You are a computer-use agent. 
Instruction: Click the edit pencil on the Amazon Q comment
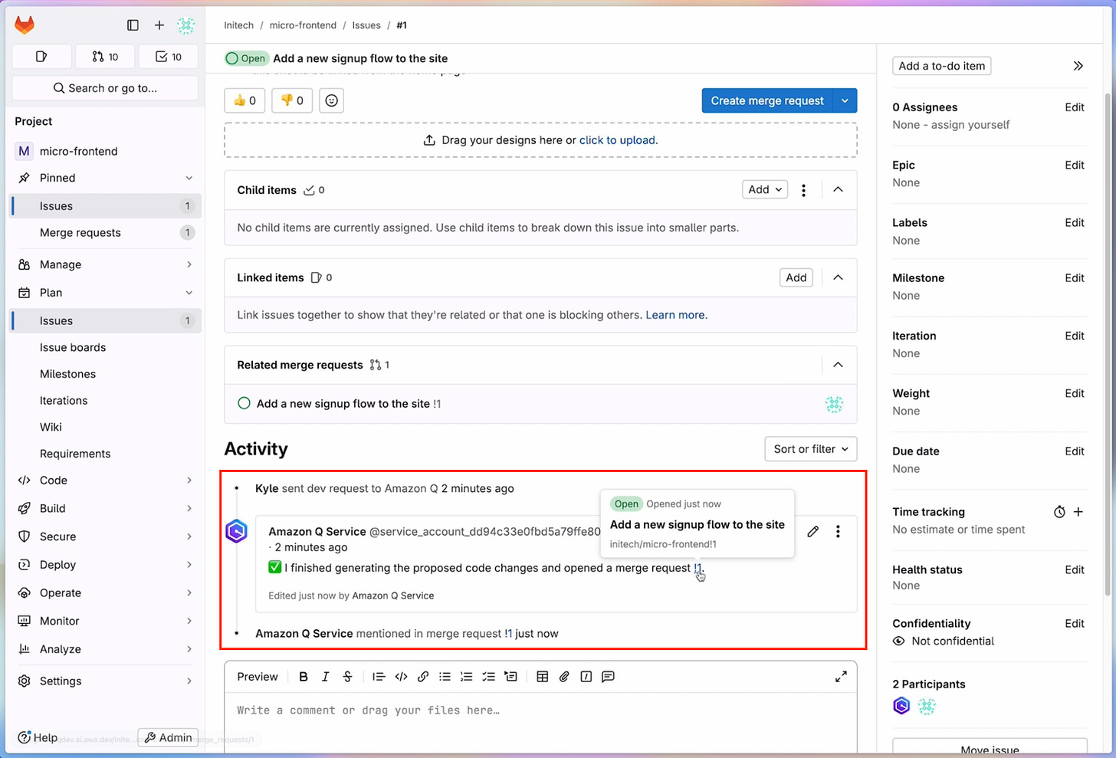pyautogui.click(x=813, y=531)
